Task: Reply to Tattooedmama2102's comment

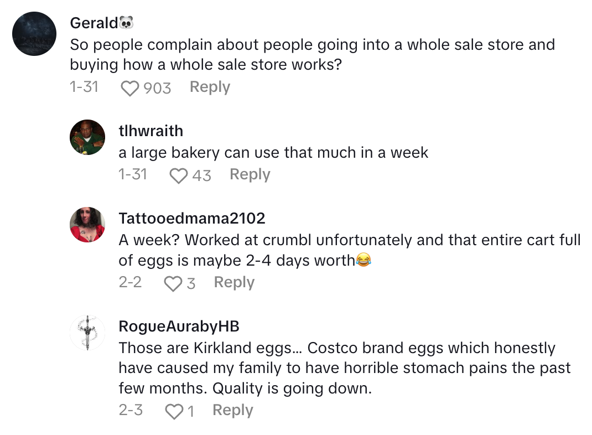Action: 234,282
